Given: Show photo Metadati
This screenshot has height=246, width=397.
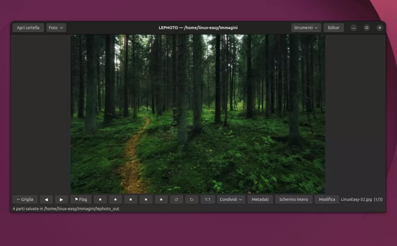Looking at the screenshot, I should [260, 200].
